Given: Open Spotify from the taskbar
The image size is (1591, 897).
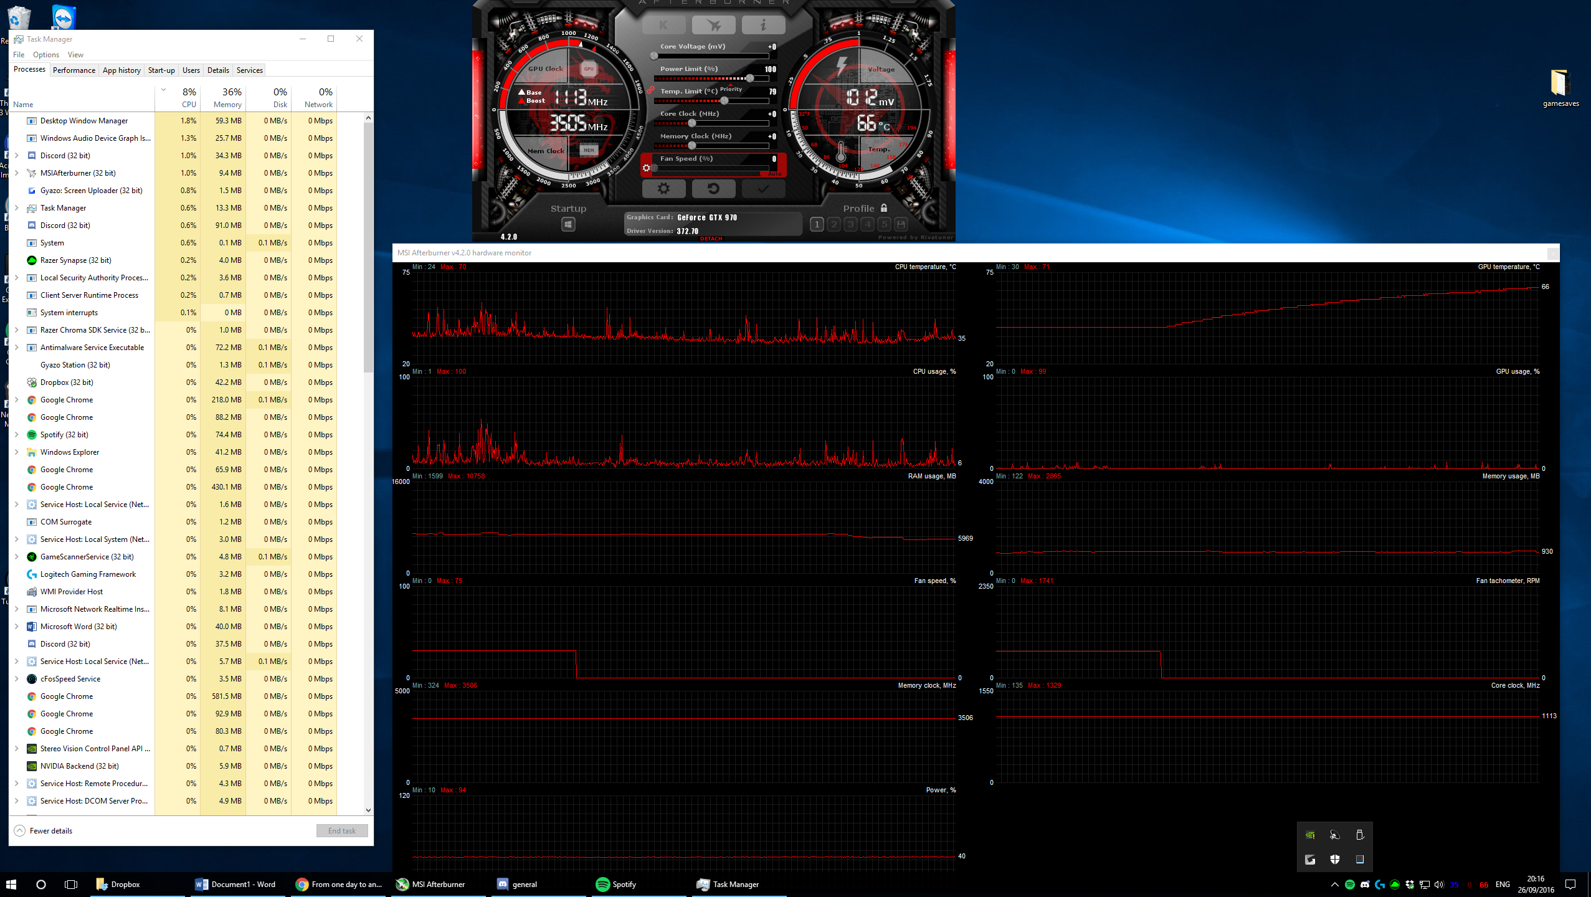Looking at the screenshot, I should point(617,884).
